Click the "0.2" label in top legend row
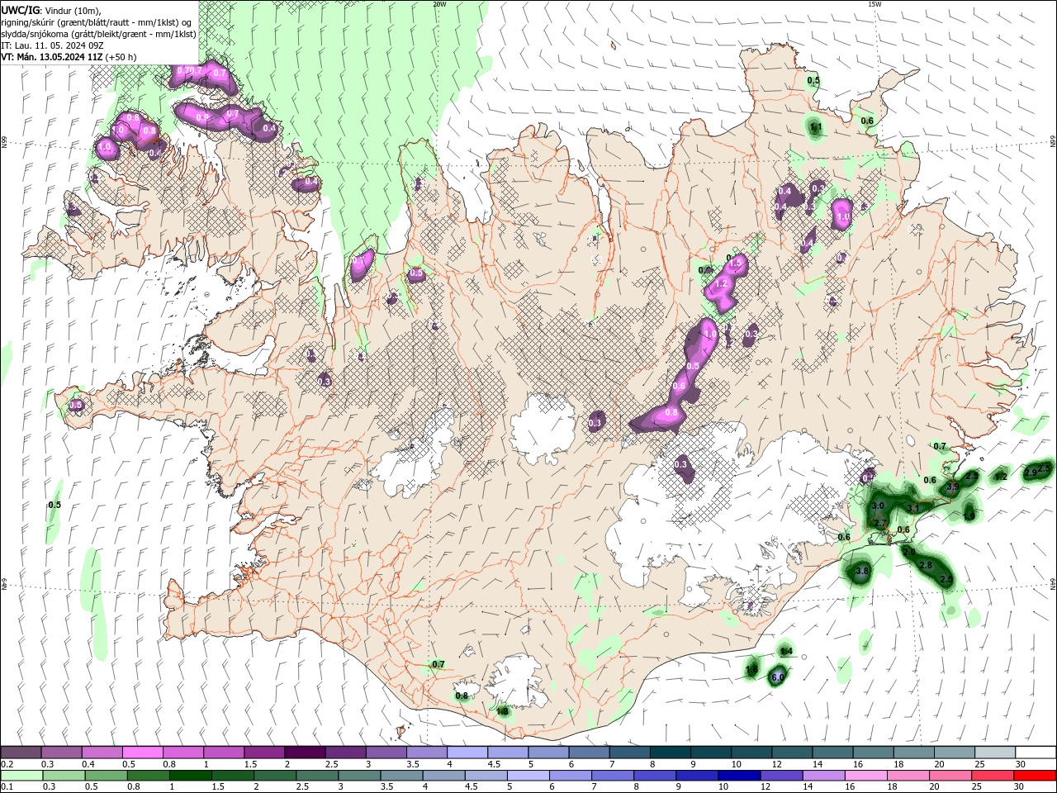 7,764
